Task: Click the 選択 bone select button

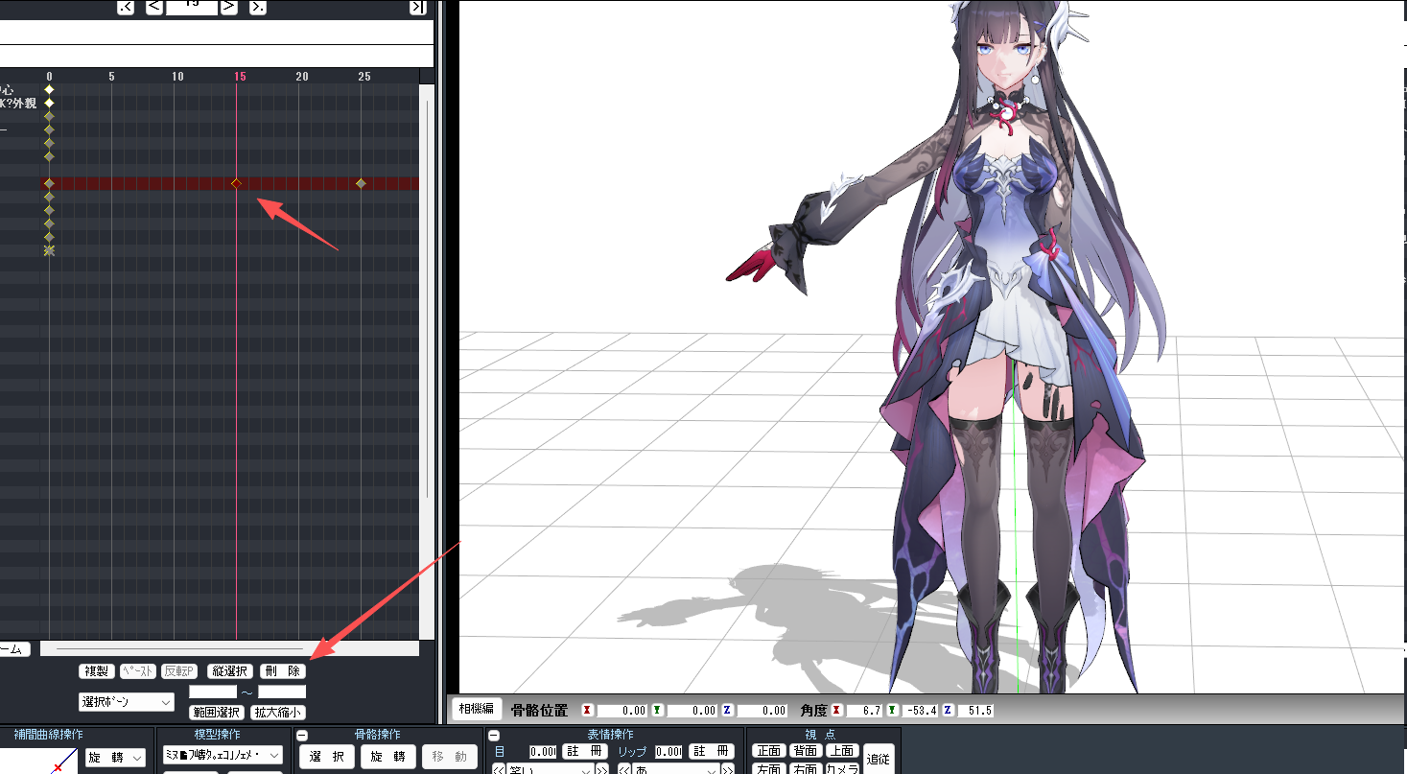Action: tap(327, 757)
